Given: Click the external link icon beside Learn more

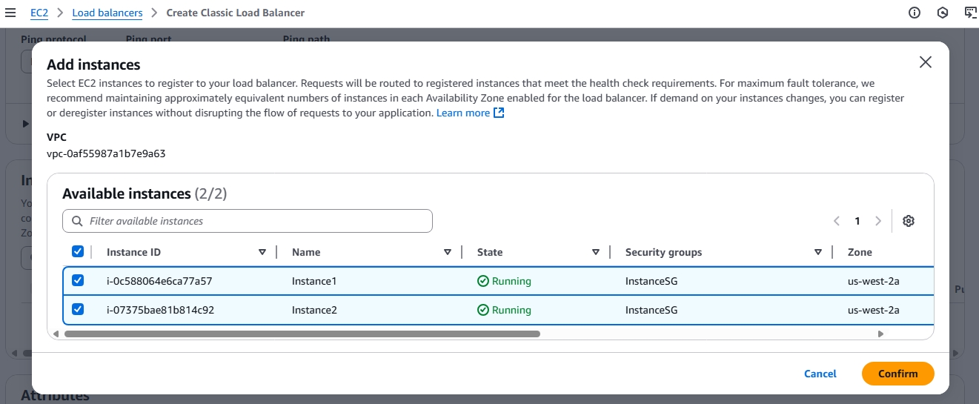Looking at the screenshot, I should (x=499, y=113).
